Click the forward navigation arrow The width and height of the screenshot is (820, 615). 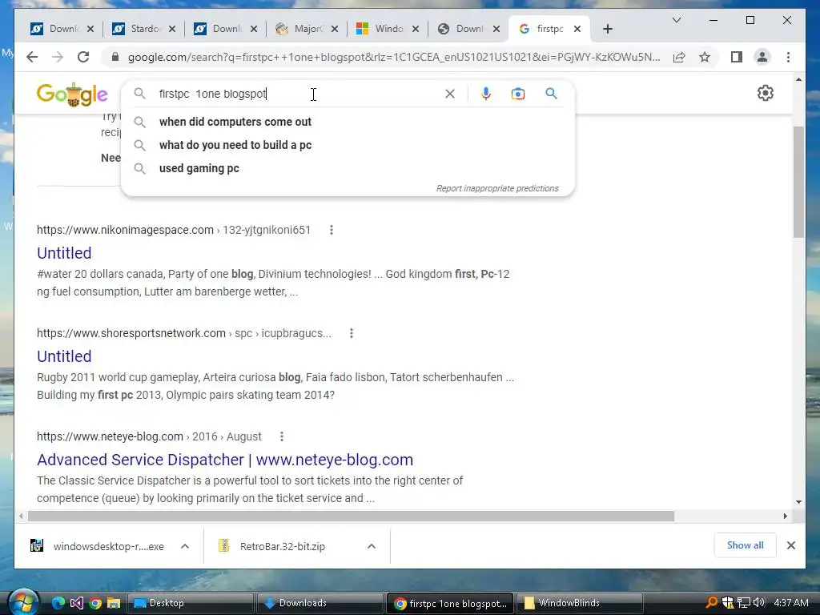58,57
